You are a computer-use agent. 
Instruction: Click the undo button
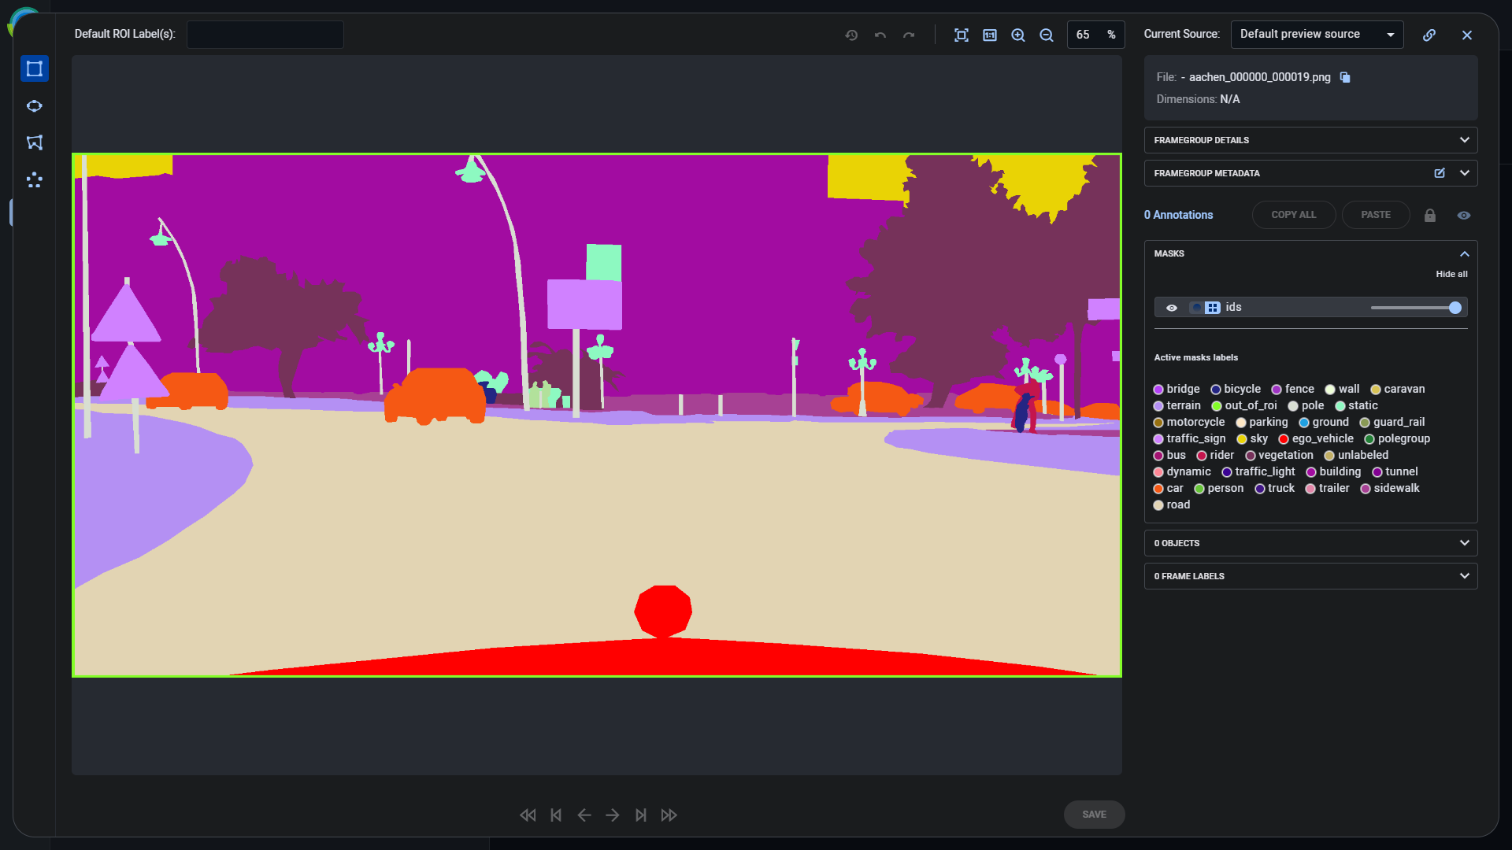pos(880,35)
